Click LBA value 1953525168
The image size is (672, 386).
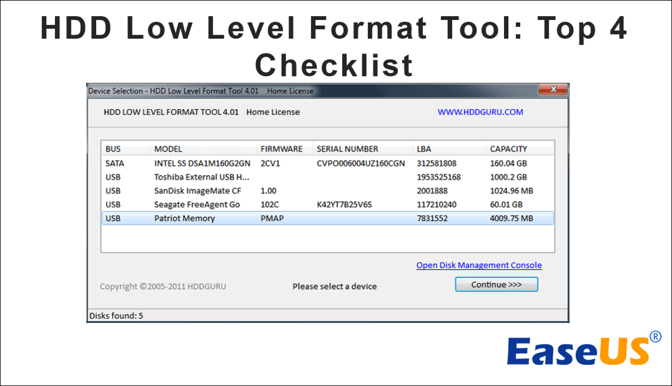[438, 177]
